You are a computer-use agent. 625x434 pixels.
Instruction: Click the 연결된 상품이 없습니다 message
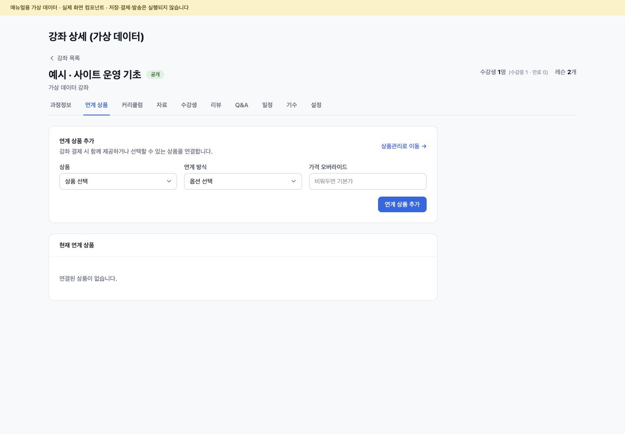[x=88, y=279]
